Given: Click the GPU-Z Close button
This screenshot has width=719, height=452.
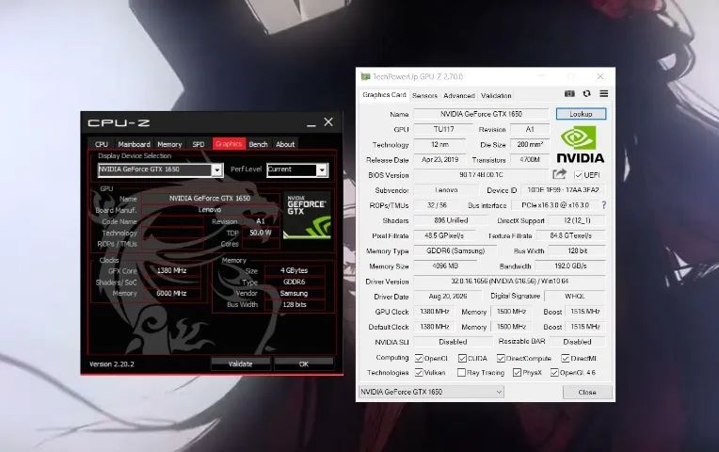Looking at the screenshot, I should [x=587, y=392].
